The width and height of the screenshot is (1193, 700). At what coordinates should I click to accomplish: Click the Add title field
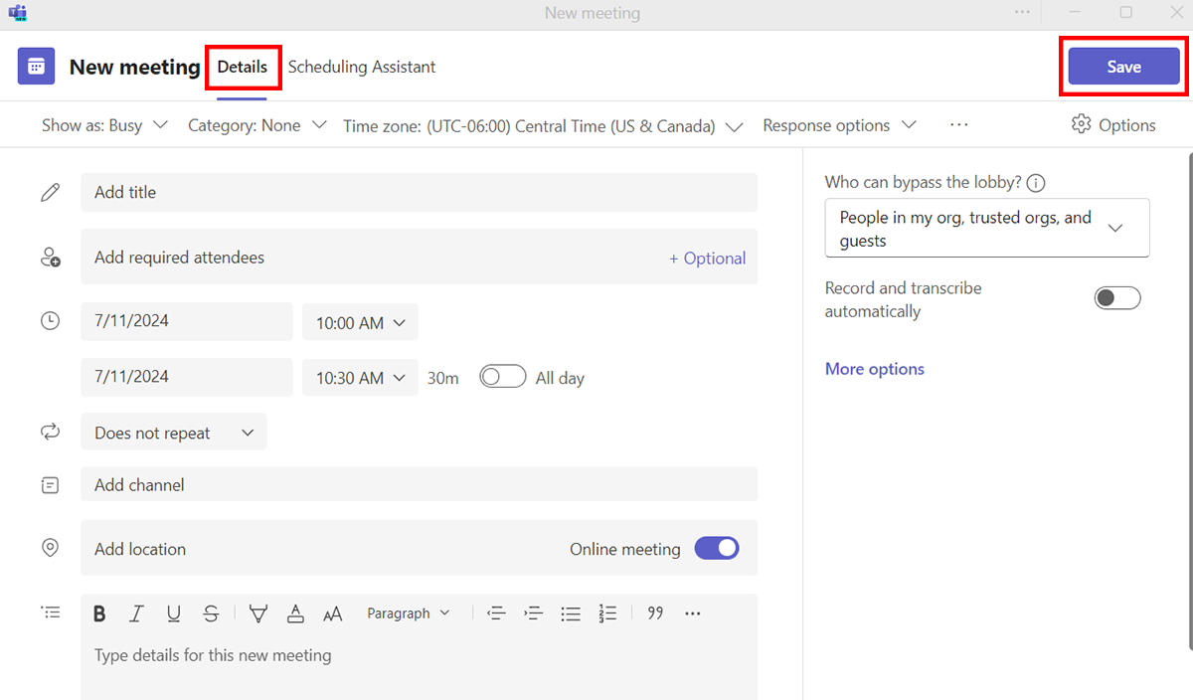point(418,192)
